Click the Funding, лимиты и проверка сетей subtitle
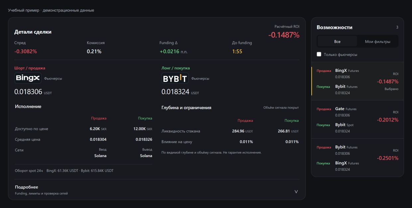The width and height of the screenshot is (412, 208). (x=41, y=193)
